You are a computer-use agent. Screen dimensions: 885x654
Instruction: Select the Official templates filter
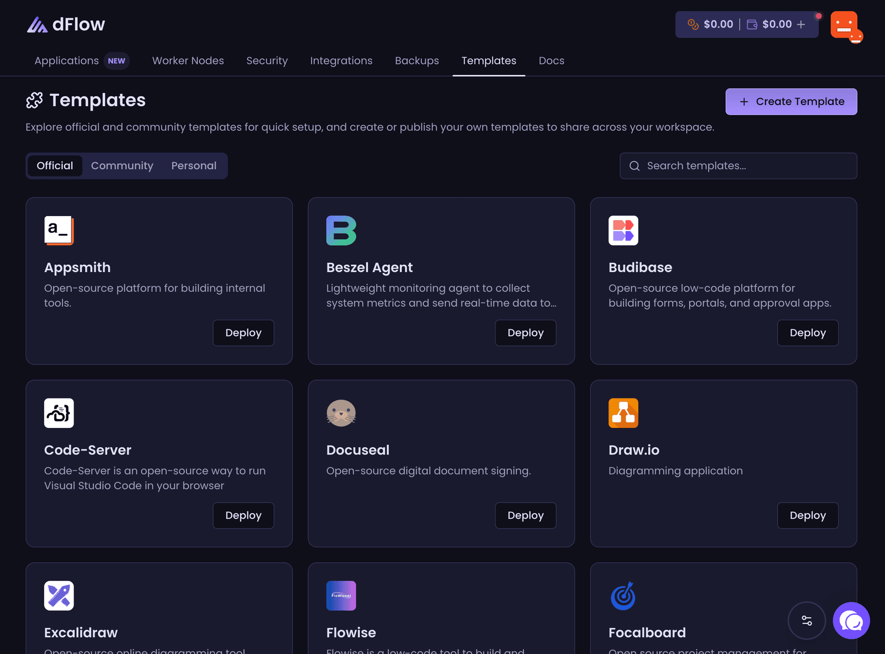click(x=55, y=166)
